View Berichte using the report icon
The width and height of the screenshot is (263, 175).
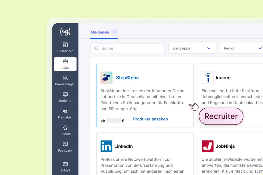coord(65,97)
